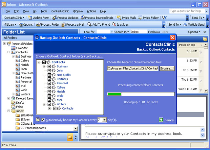Click the Add To Friend icon
This screenshot has width=210, height=150.
[90, 24]
